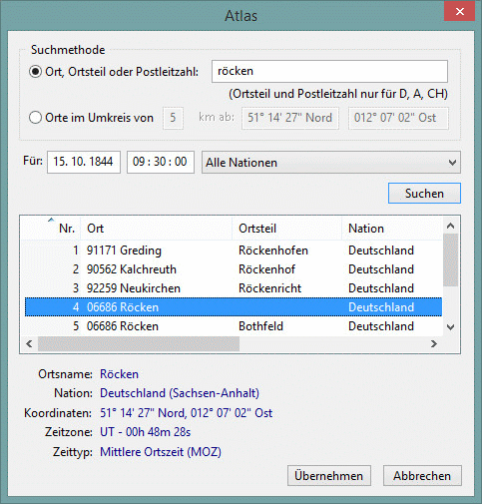
Task: Click the list's scroll up arrow
Action: pos(451,226)
